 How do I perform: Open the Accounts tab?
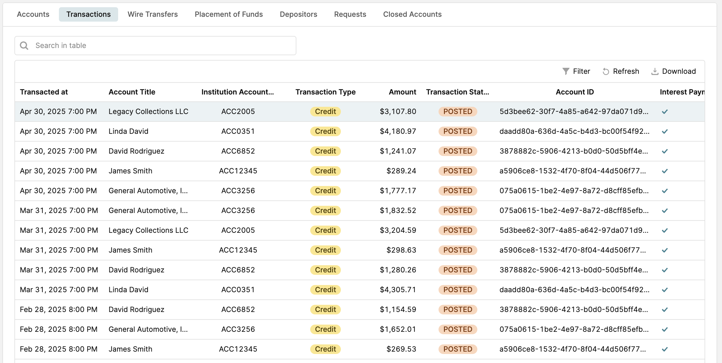click(x=33, y=14)
